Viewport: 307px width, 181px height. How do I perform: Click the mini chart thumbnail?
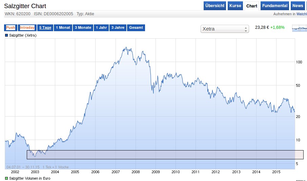[x=300, y=28]
